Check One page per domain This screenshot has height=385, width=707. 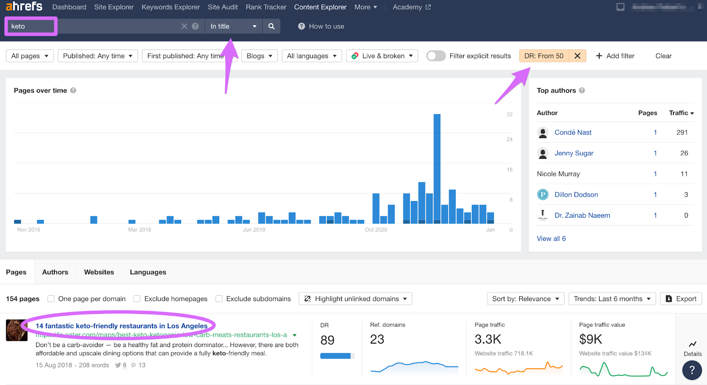pos(51,299)
